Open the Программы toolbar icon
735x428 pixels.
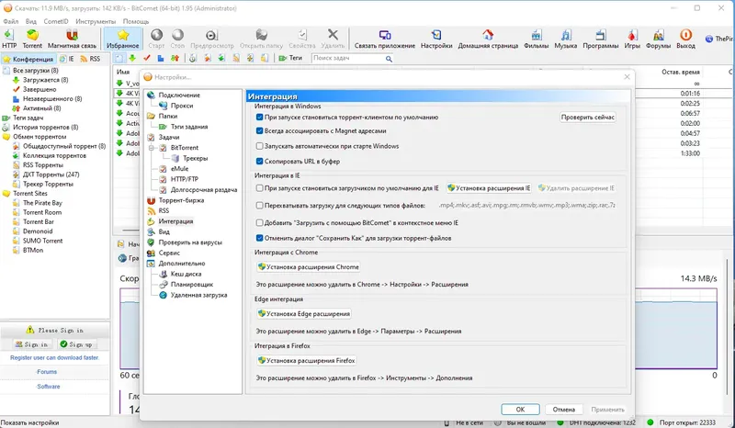[x=601, y=39]
